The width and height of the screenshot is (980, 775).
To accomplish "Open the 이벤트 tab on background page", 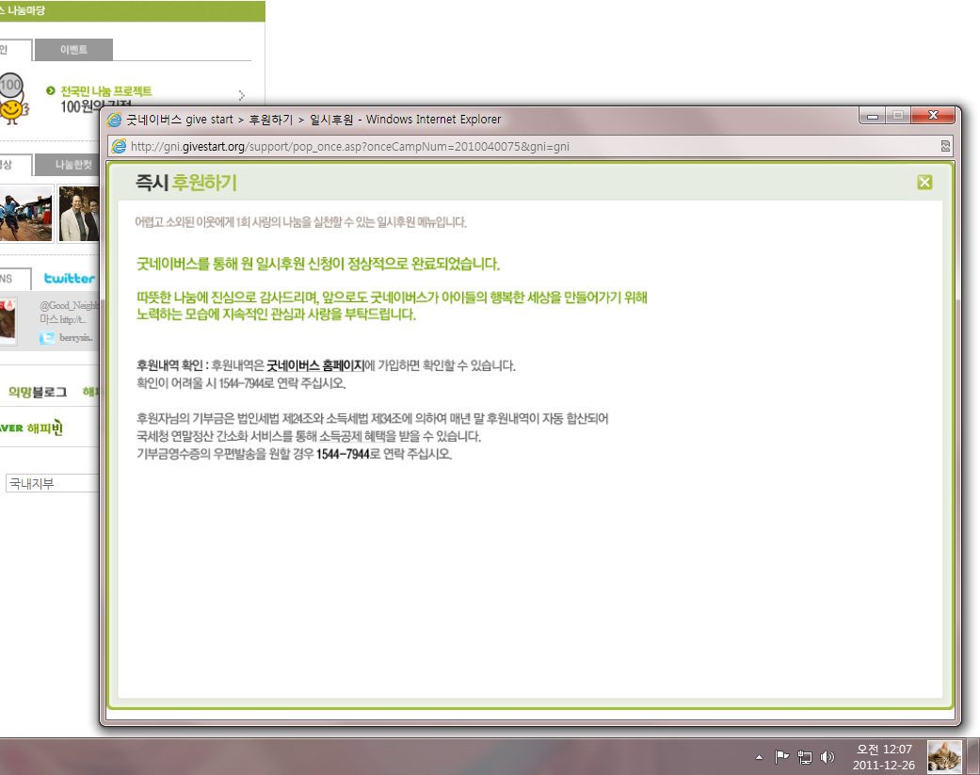I will 73,50.
